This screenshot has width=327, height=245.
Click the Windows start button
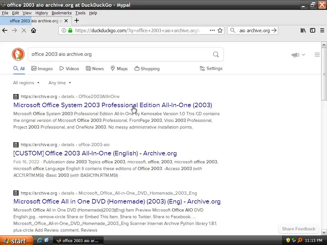click(16, 241)
